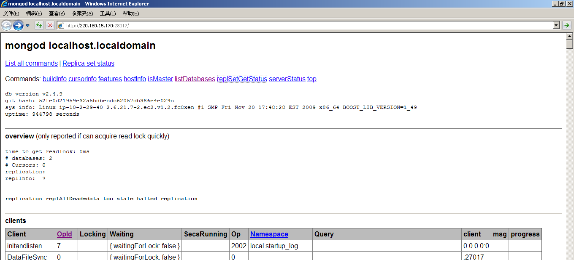Click the 'DataFileSync' client cell

[30, 256]
